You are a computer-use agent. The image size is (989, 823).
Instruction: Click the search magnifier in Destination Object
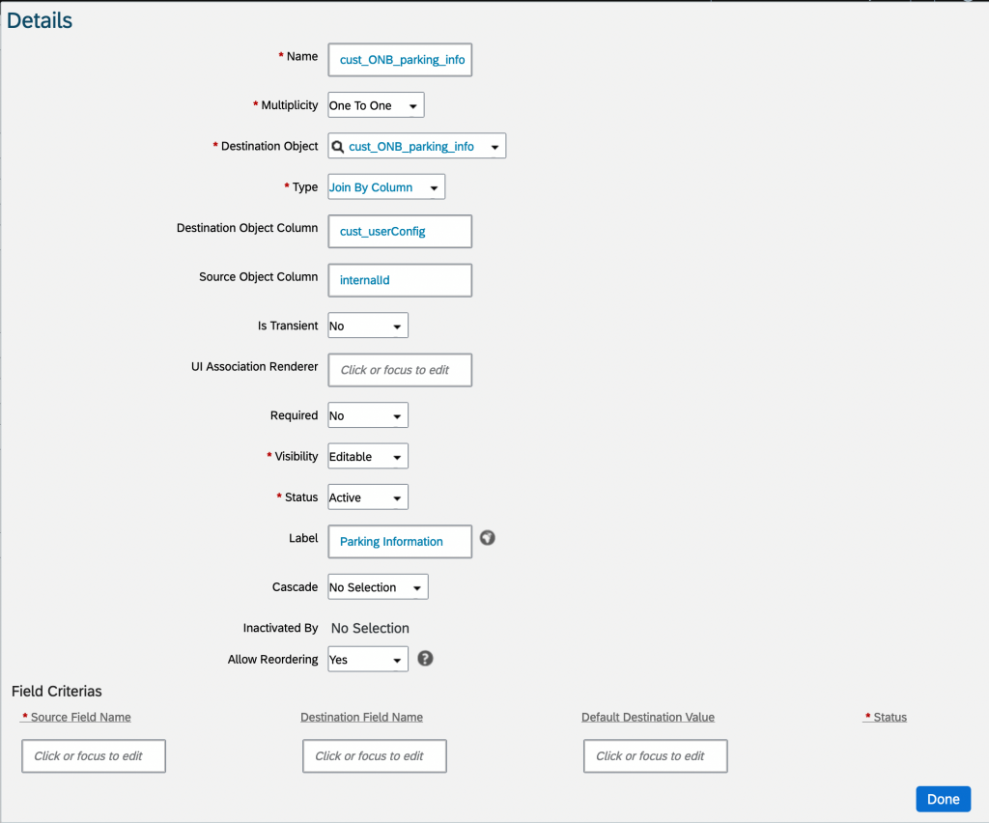(337, 146)
